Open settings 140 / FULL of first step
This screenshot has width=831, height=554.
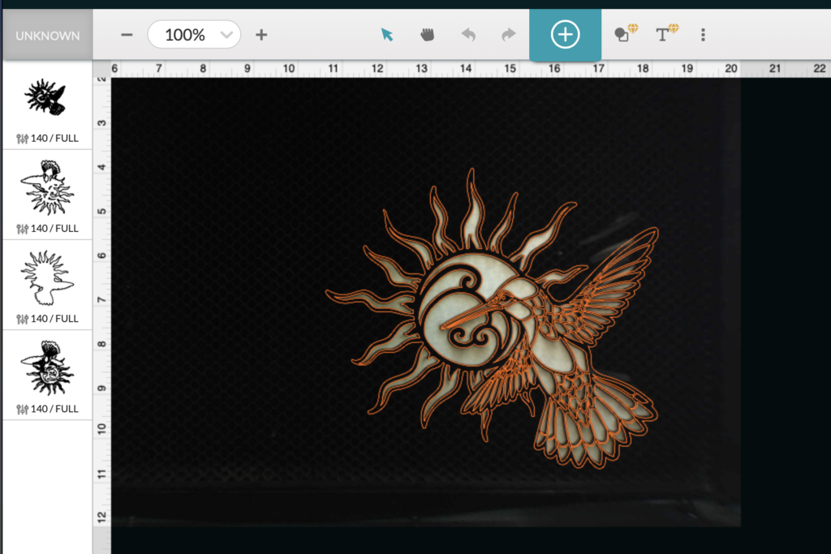click(47, 138)
